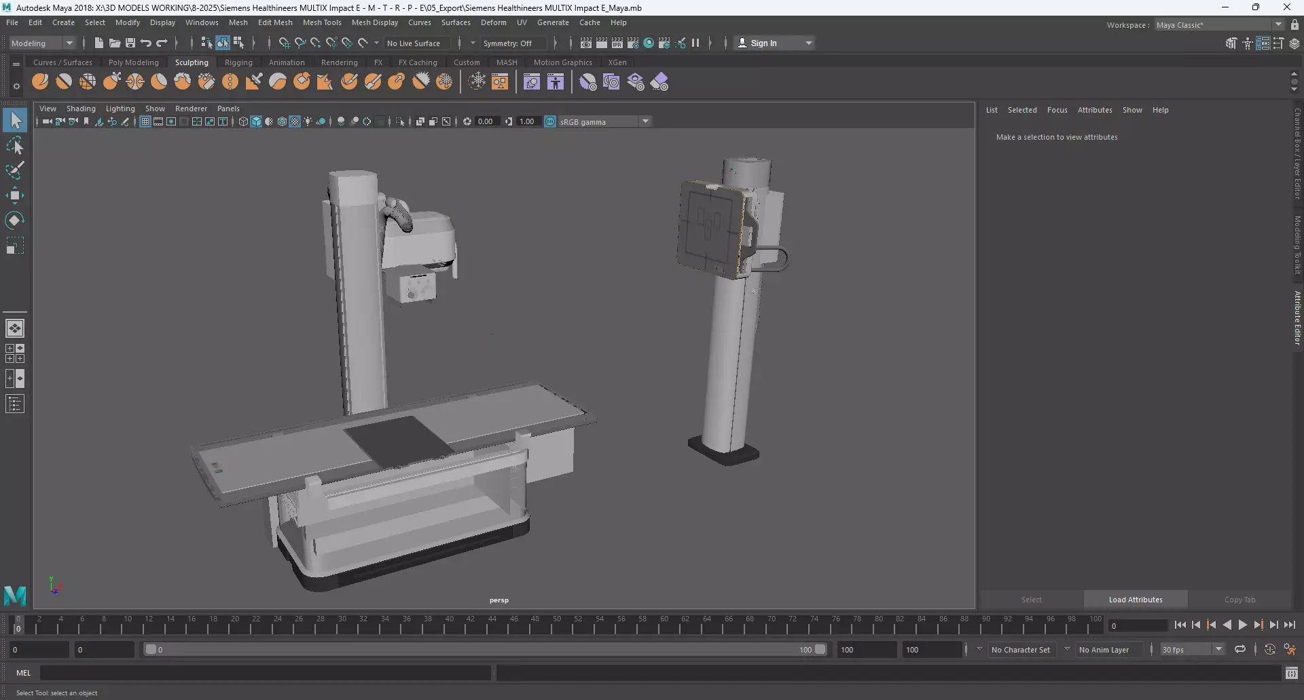Select the Freeze sculpting tool
Screen dimensions: 1304x700
[444, 82]
